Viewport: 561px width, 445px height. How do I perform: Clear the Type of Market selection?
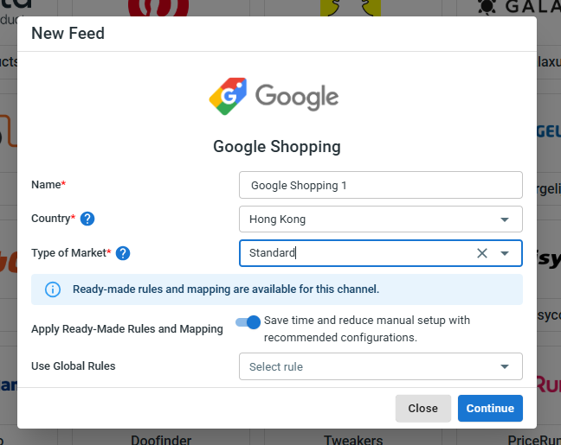(482, 253)
